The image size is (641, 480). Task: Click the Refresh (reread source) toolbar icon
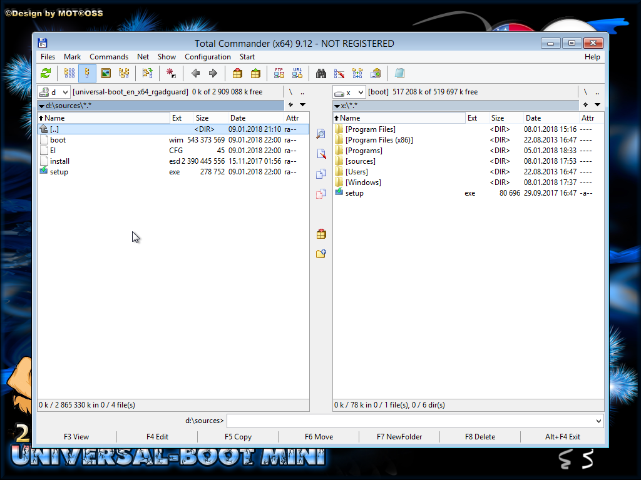[x=46, y=74]
